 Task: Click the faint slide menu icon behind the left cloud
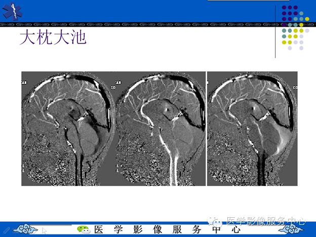[x=15, y=230]
